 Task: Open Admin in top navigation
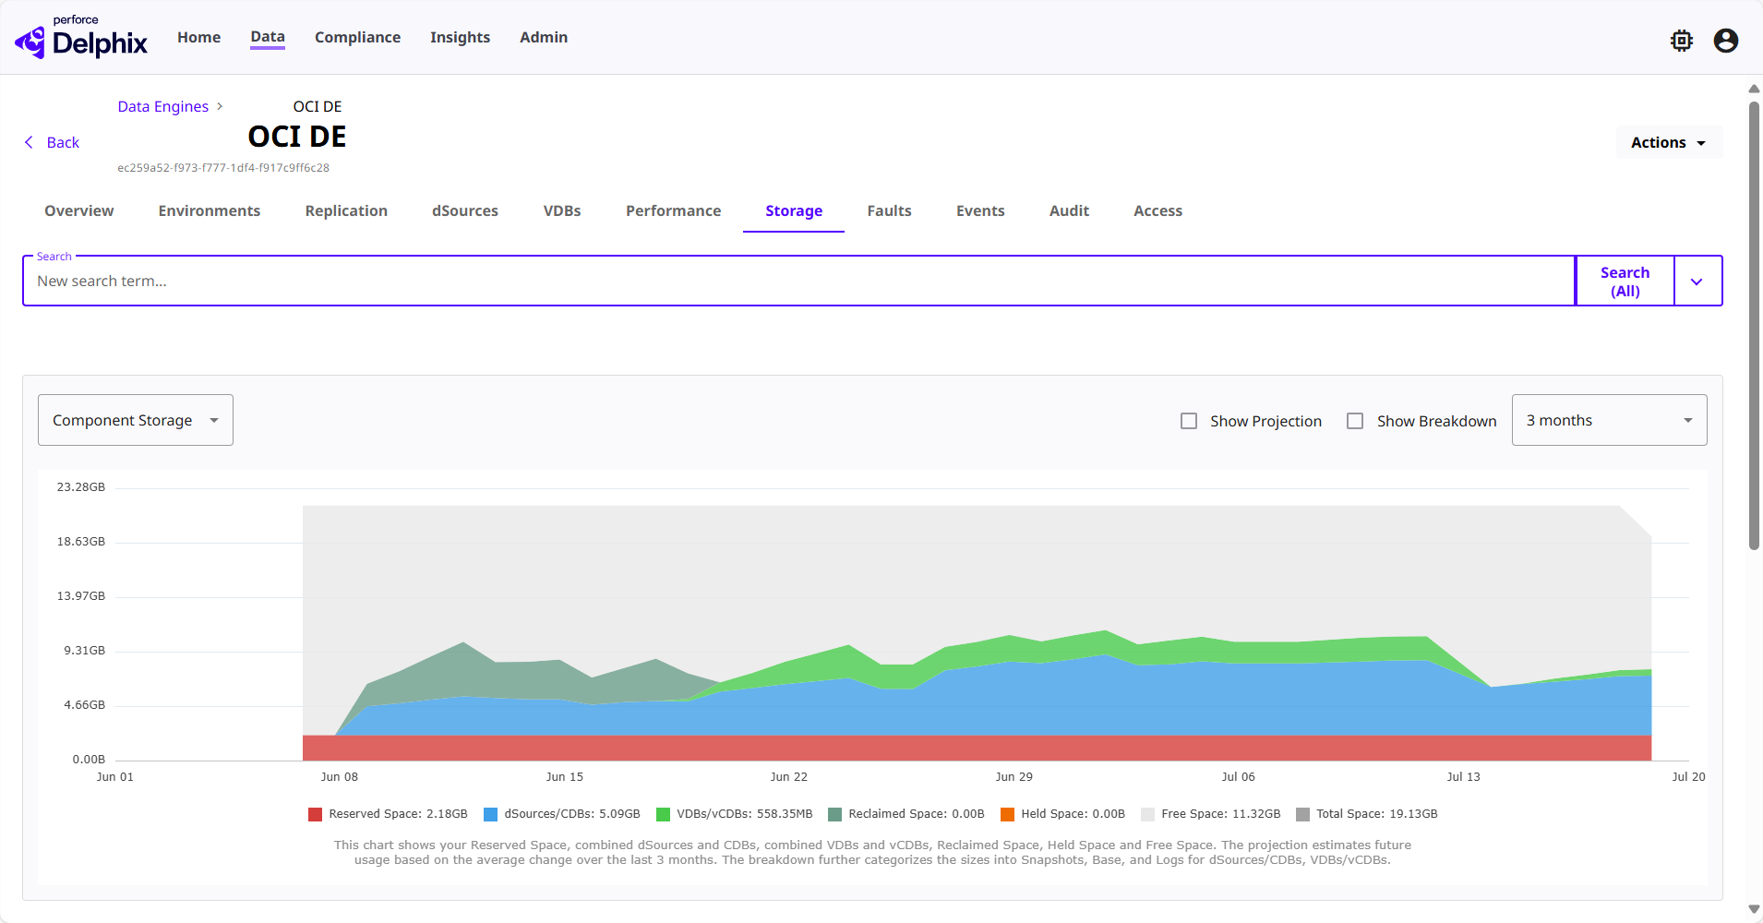pos(544,37)
